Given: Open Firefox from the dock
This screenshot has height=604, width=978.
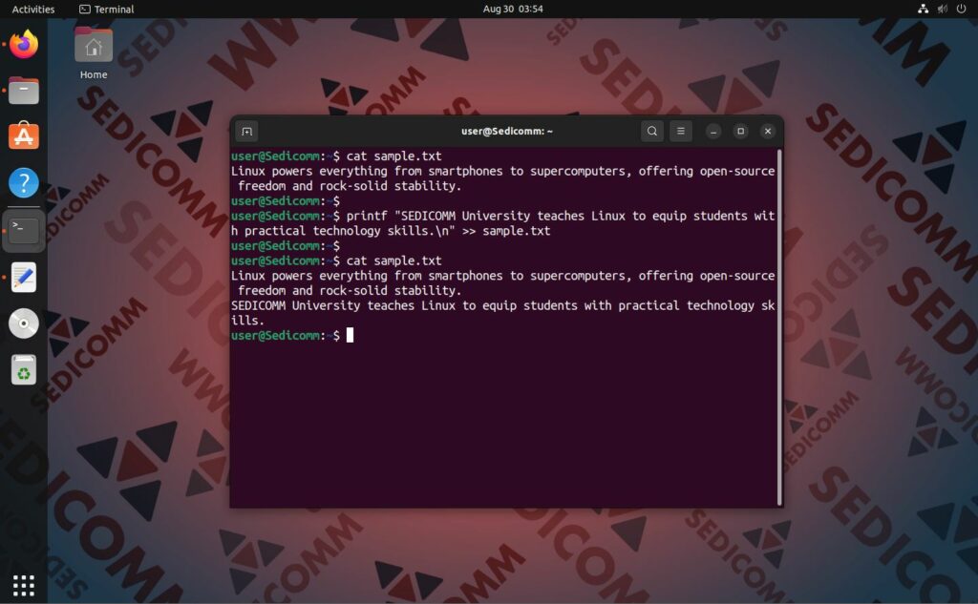Looking at the screenshot, I should point(24,44).
